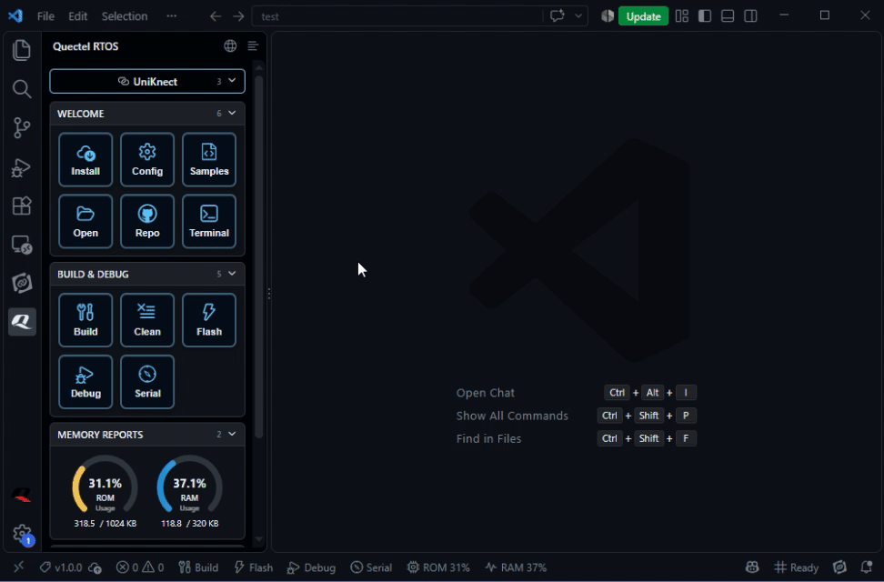Open the Edit menu
Viewport: 884px width, 582px height.
tap(78, 16)
